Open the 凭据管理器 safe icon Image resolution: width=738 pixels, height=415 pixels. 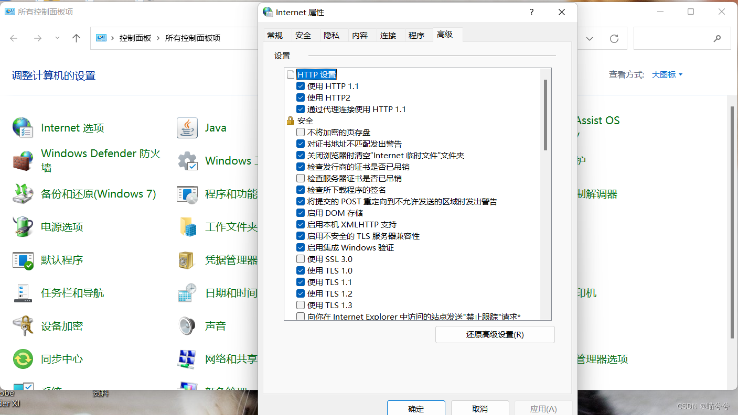(187, 259)
